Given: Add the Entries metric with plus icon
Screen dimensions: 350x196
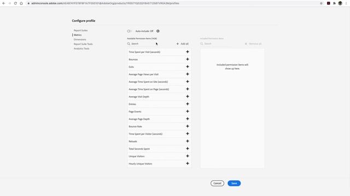Looking at the screenshot, I should [x=188, y=104].
